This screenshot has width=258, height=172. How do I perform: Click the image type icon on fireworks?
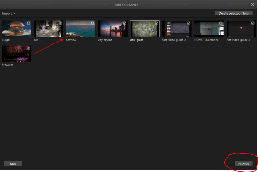pyautogui.click(x=28, y=48)
